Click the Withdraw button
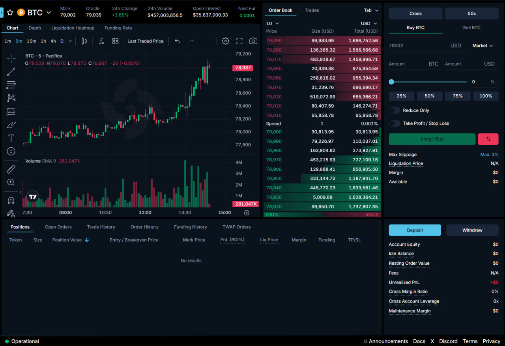 tap(472, 230)
